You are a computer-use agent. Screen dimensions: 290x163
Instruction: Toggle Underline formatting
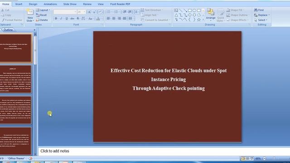coord(67,19)
